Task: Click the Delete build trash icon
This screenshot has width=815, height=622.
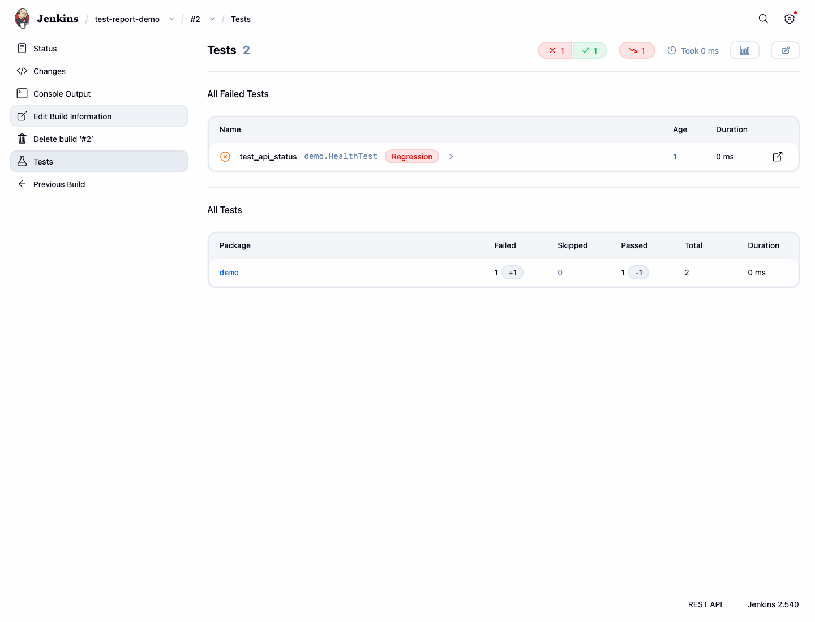Action: point(22,139)
